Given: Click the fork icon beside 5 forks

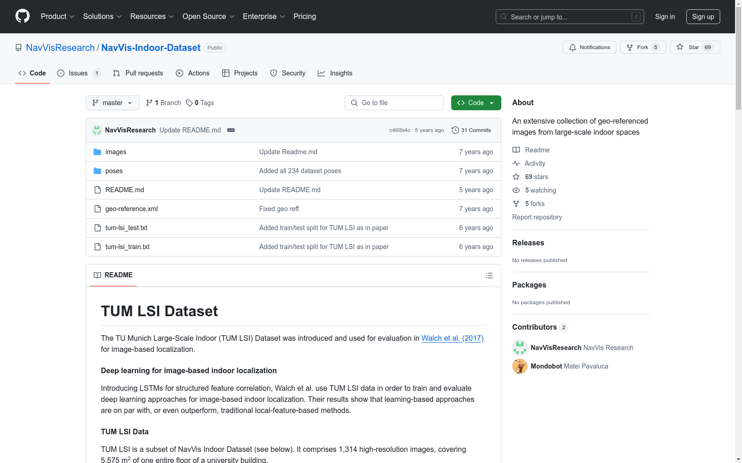Looking at the screenshot, I should [x=516, y=204].
